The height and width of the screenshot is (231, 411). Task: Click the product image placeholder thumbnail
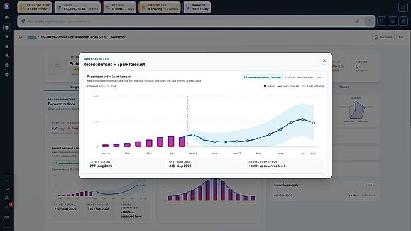[58, 66]
